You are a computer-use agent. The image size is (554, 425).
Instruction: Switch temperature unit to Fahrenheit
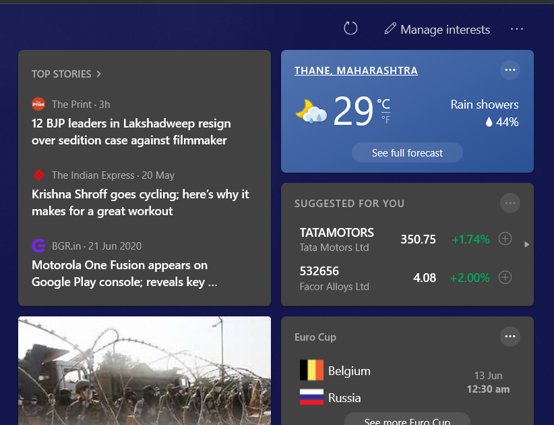[x=386, y=120]
